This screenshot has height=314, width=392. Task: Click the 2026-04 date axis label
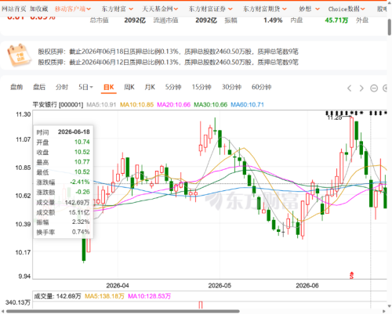tap(118, 286)
